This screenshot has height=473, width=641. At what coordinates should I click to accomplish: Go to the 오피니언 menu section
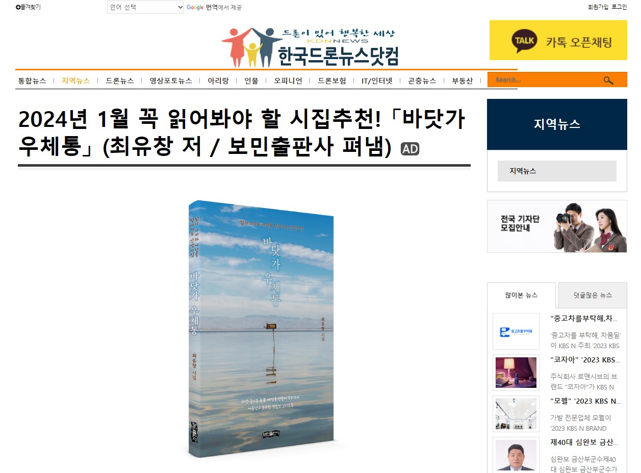click(x=288, y=81)
